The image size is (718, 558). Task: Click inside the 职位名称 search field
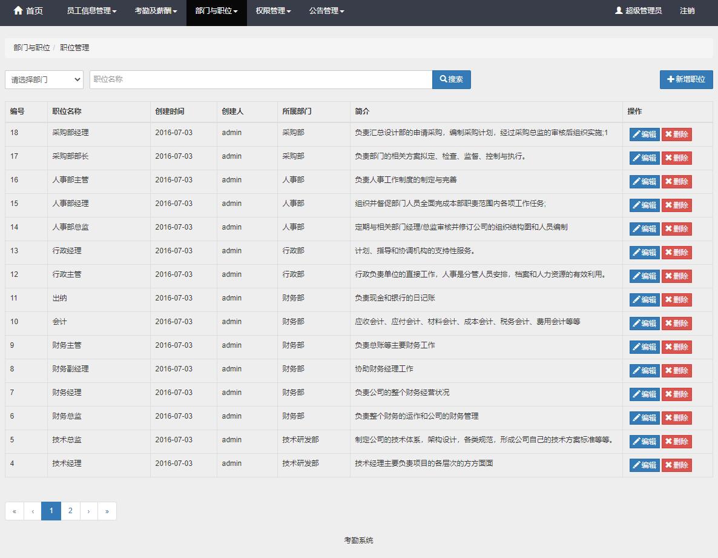[x=260, y=79]
